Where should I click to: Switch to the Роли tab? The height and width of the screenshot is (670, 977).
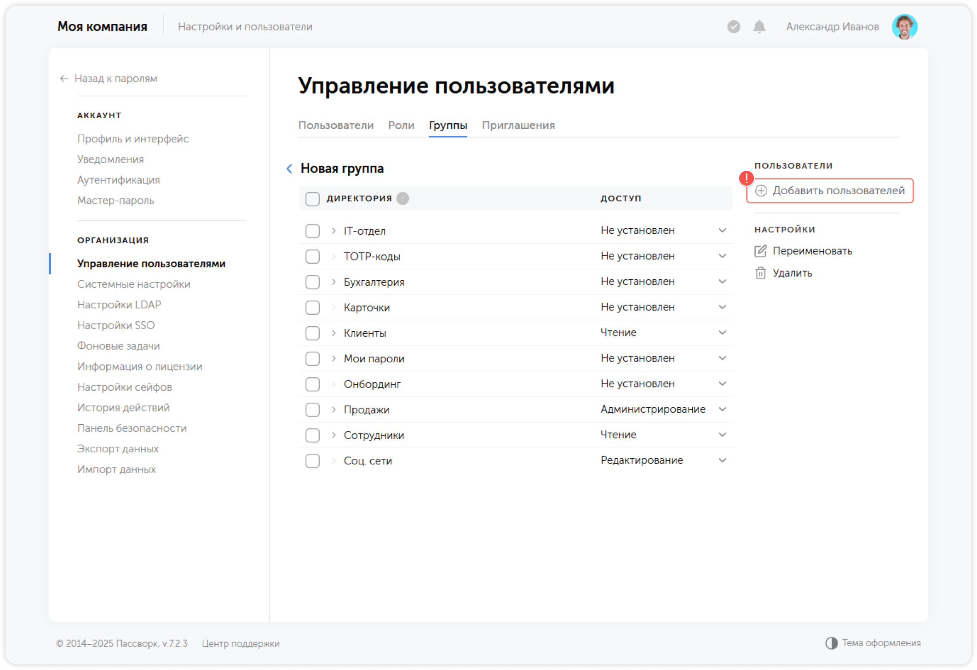[x=401, y=125]
